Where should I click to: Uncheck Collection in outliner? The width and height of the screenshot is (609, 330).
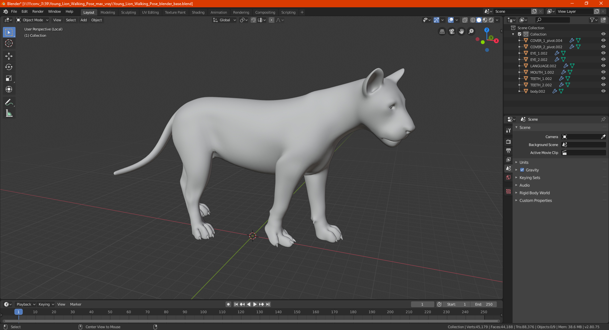coord(520,34)
